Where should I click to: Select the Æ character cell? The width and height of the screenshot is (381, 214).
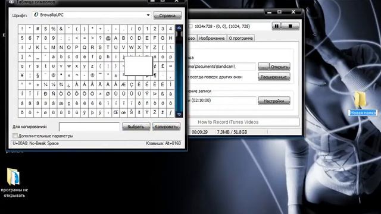point(123,84)
